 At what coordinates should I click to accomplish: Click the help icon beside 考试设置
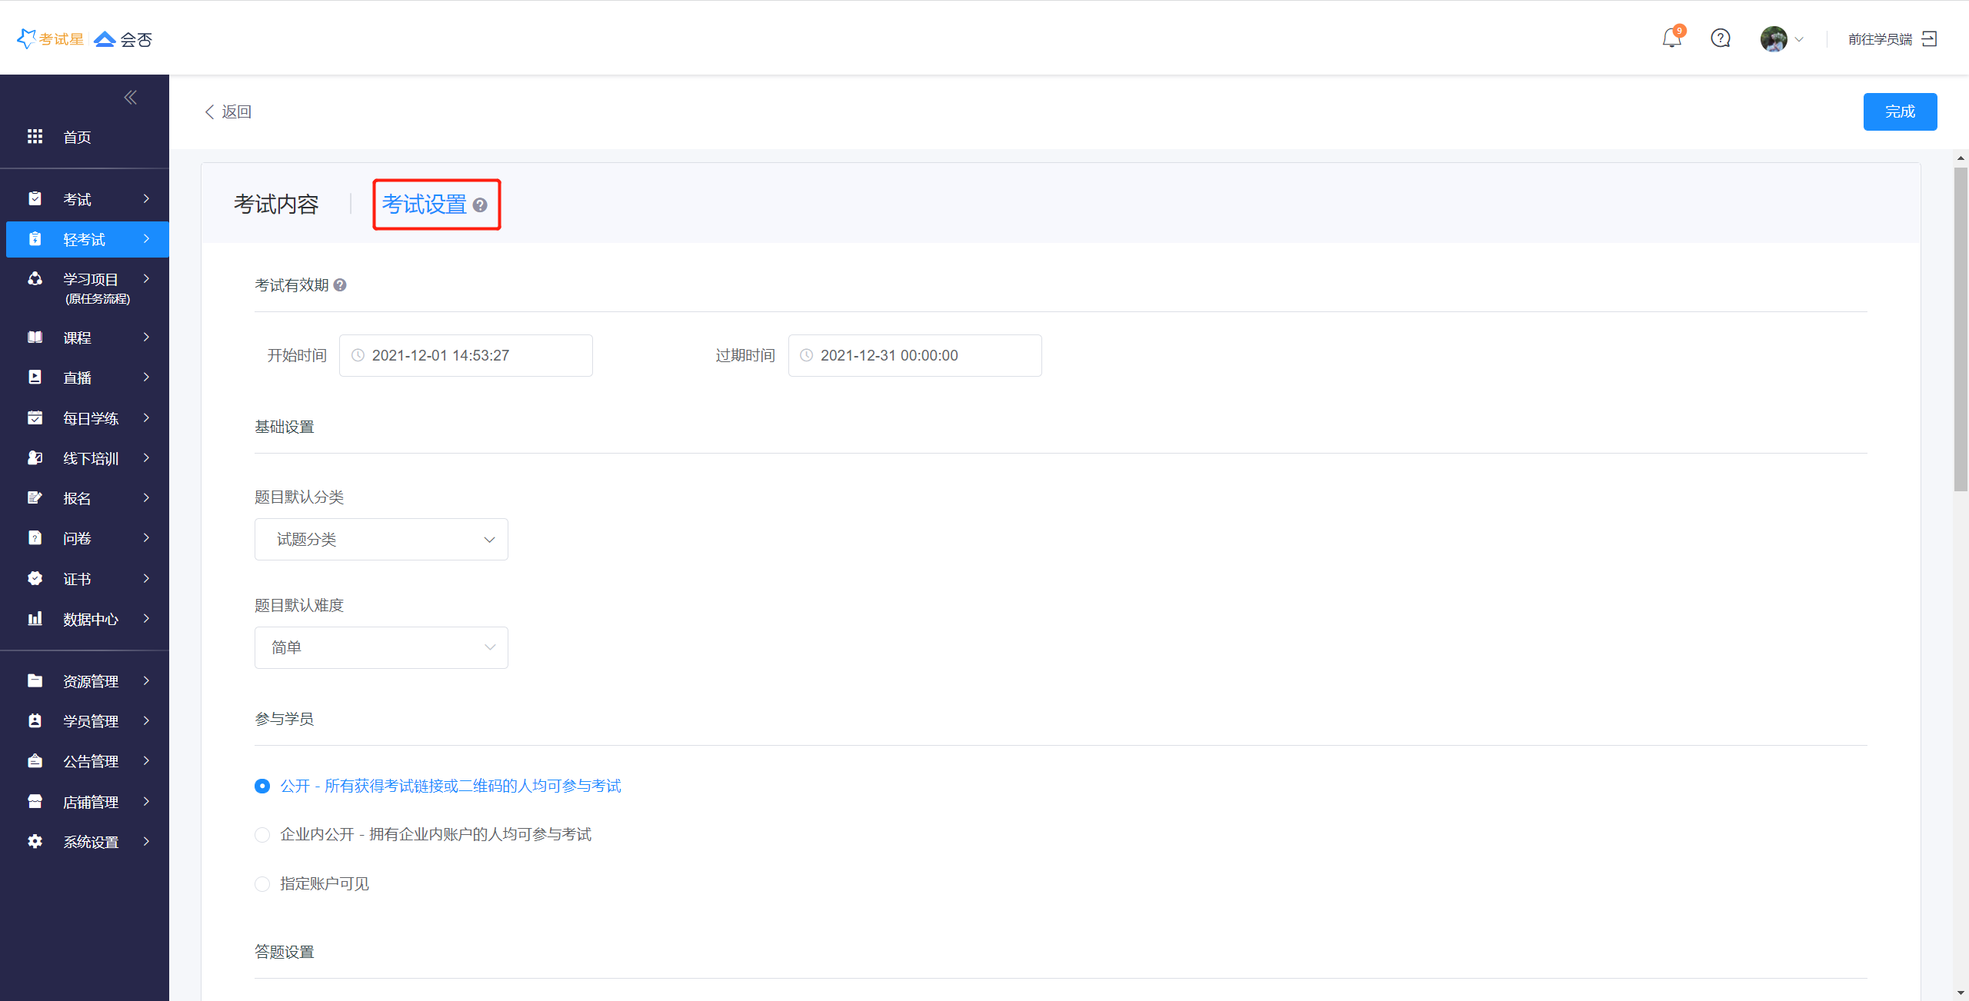480,205
